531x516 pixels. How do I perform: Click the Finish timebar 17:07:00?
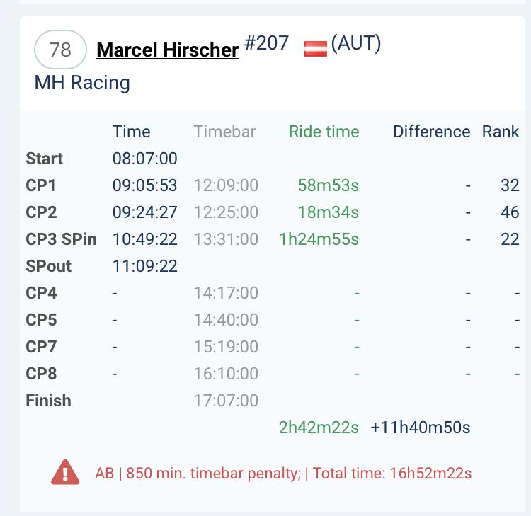226,401
